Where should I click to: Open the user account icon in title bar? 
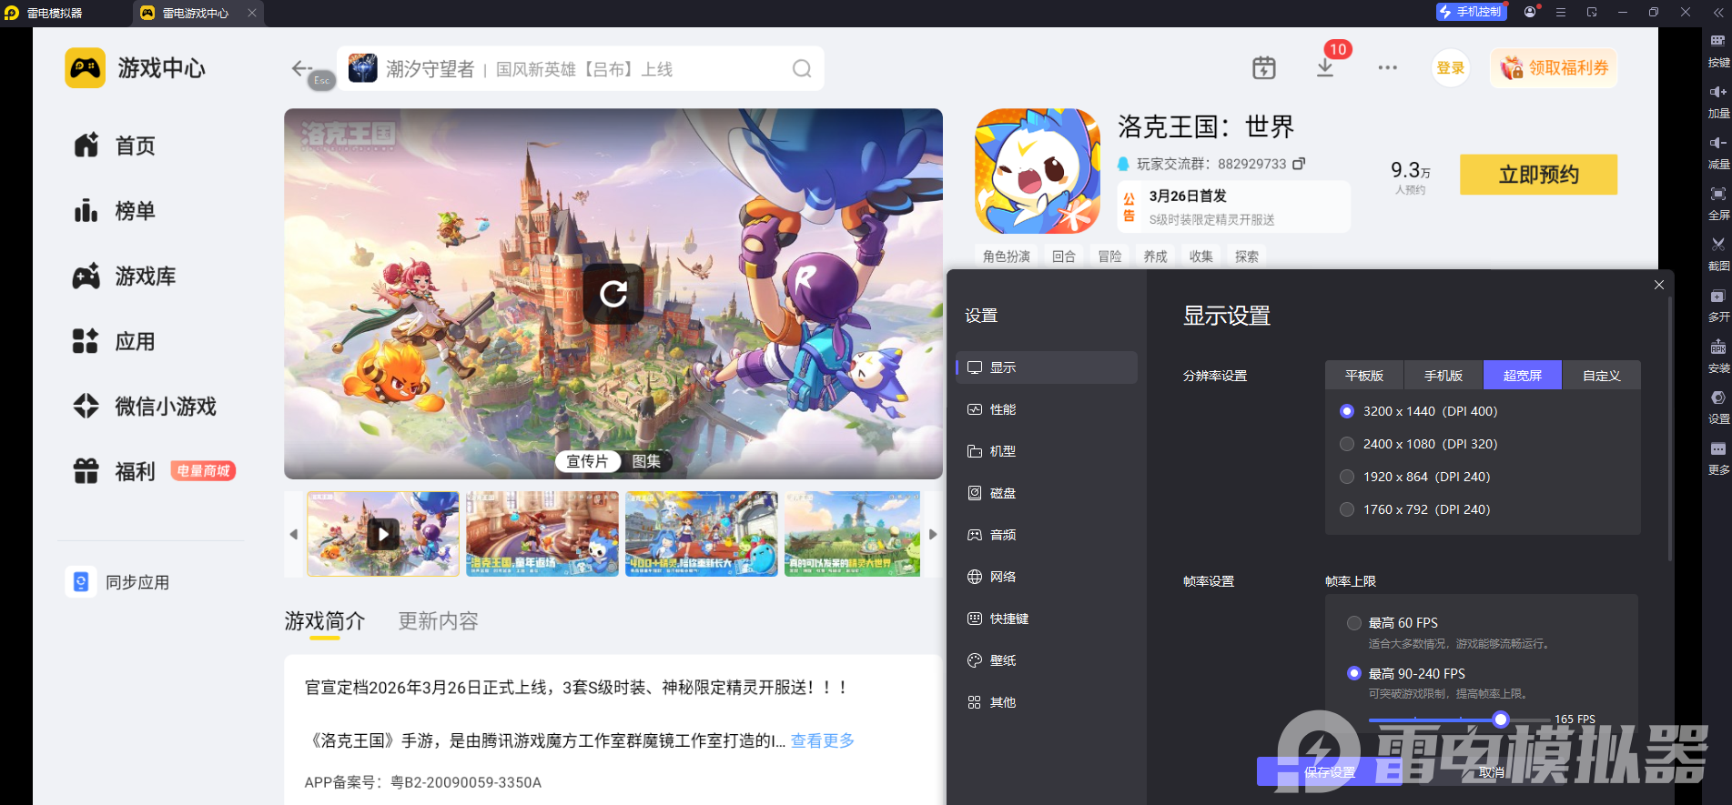click(1530, 12)
